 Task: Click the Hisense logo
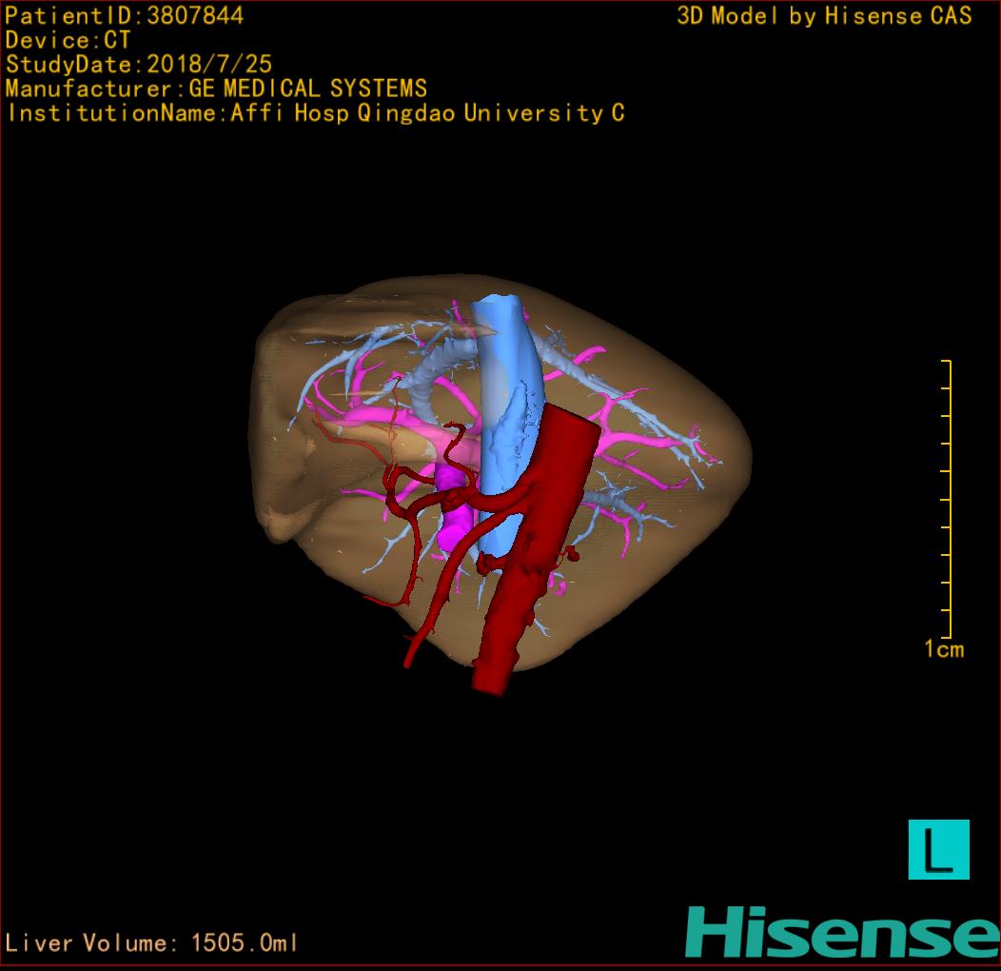point(841,931)
